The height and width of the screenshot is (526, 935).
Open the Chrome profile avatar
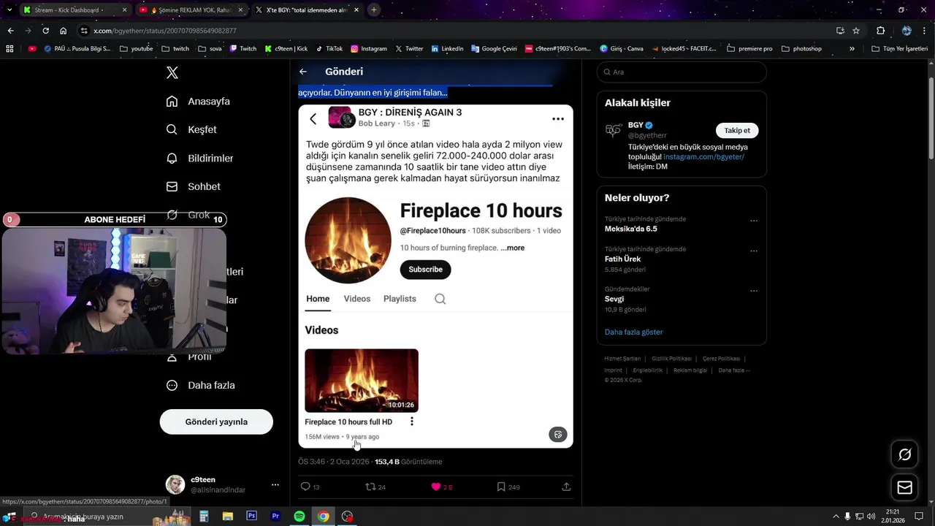click(x=907, y=31)
